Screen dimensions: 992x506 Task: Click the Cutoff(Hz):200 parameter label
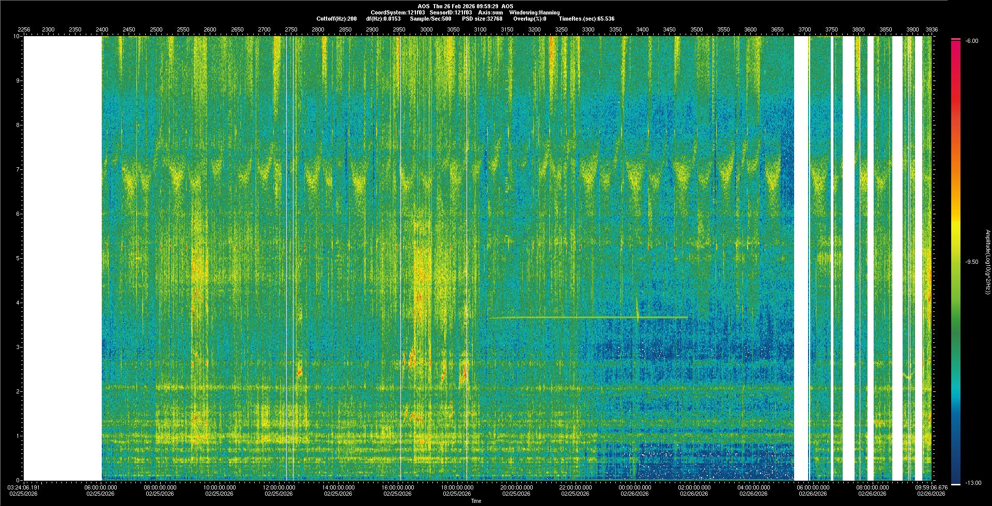[336, 19]
